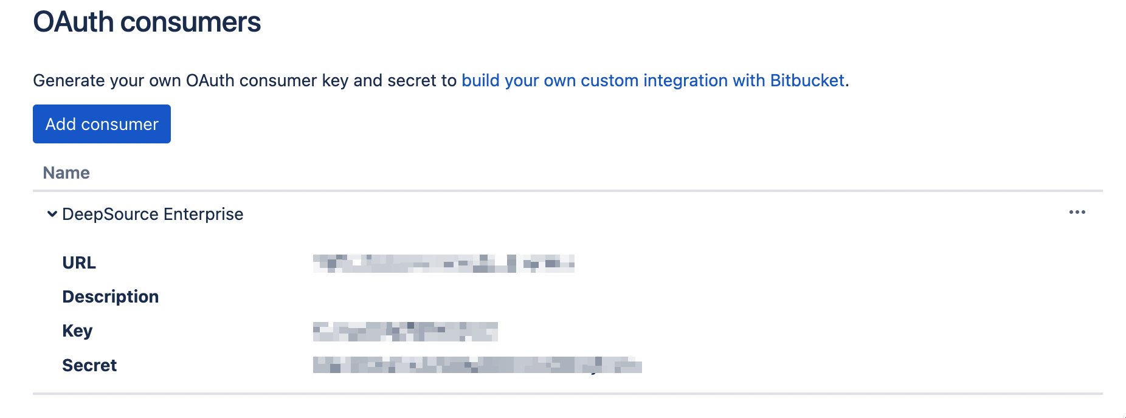This screenshot has height=418, width=1126.
Task: Collapse the DeepSource Enterprise consumer details
Action: point(51,214)
